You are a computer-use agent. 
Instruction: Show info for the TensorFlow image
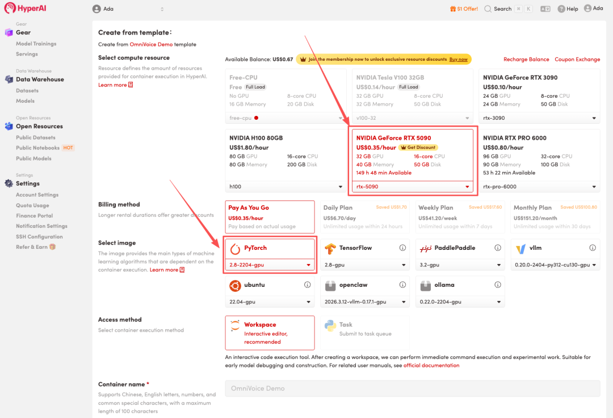click(x=402, y=248)
